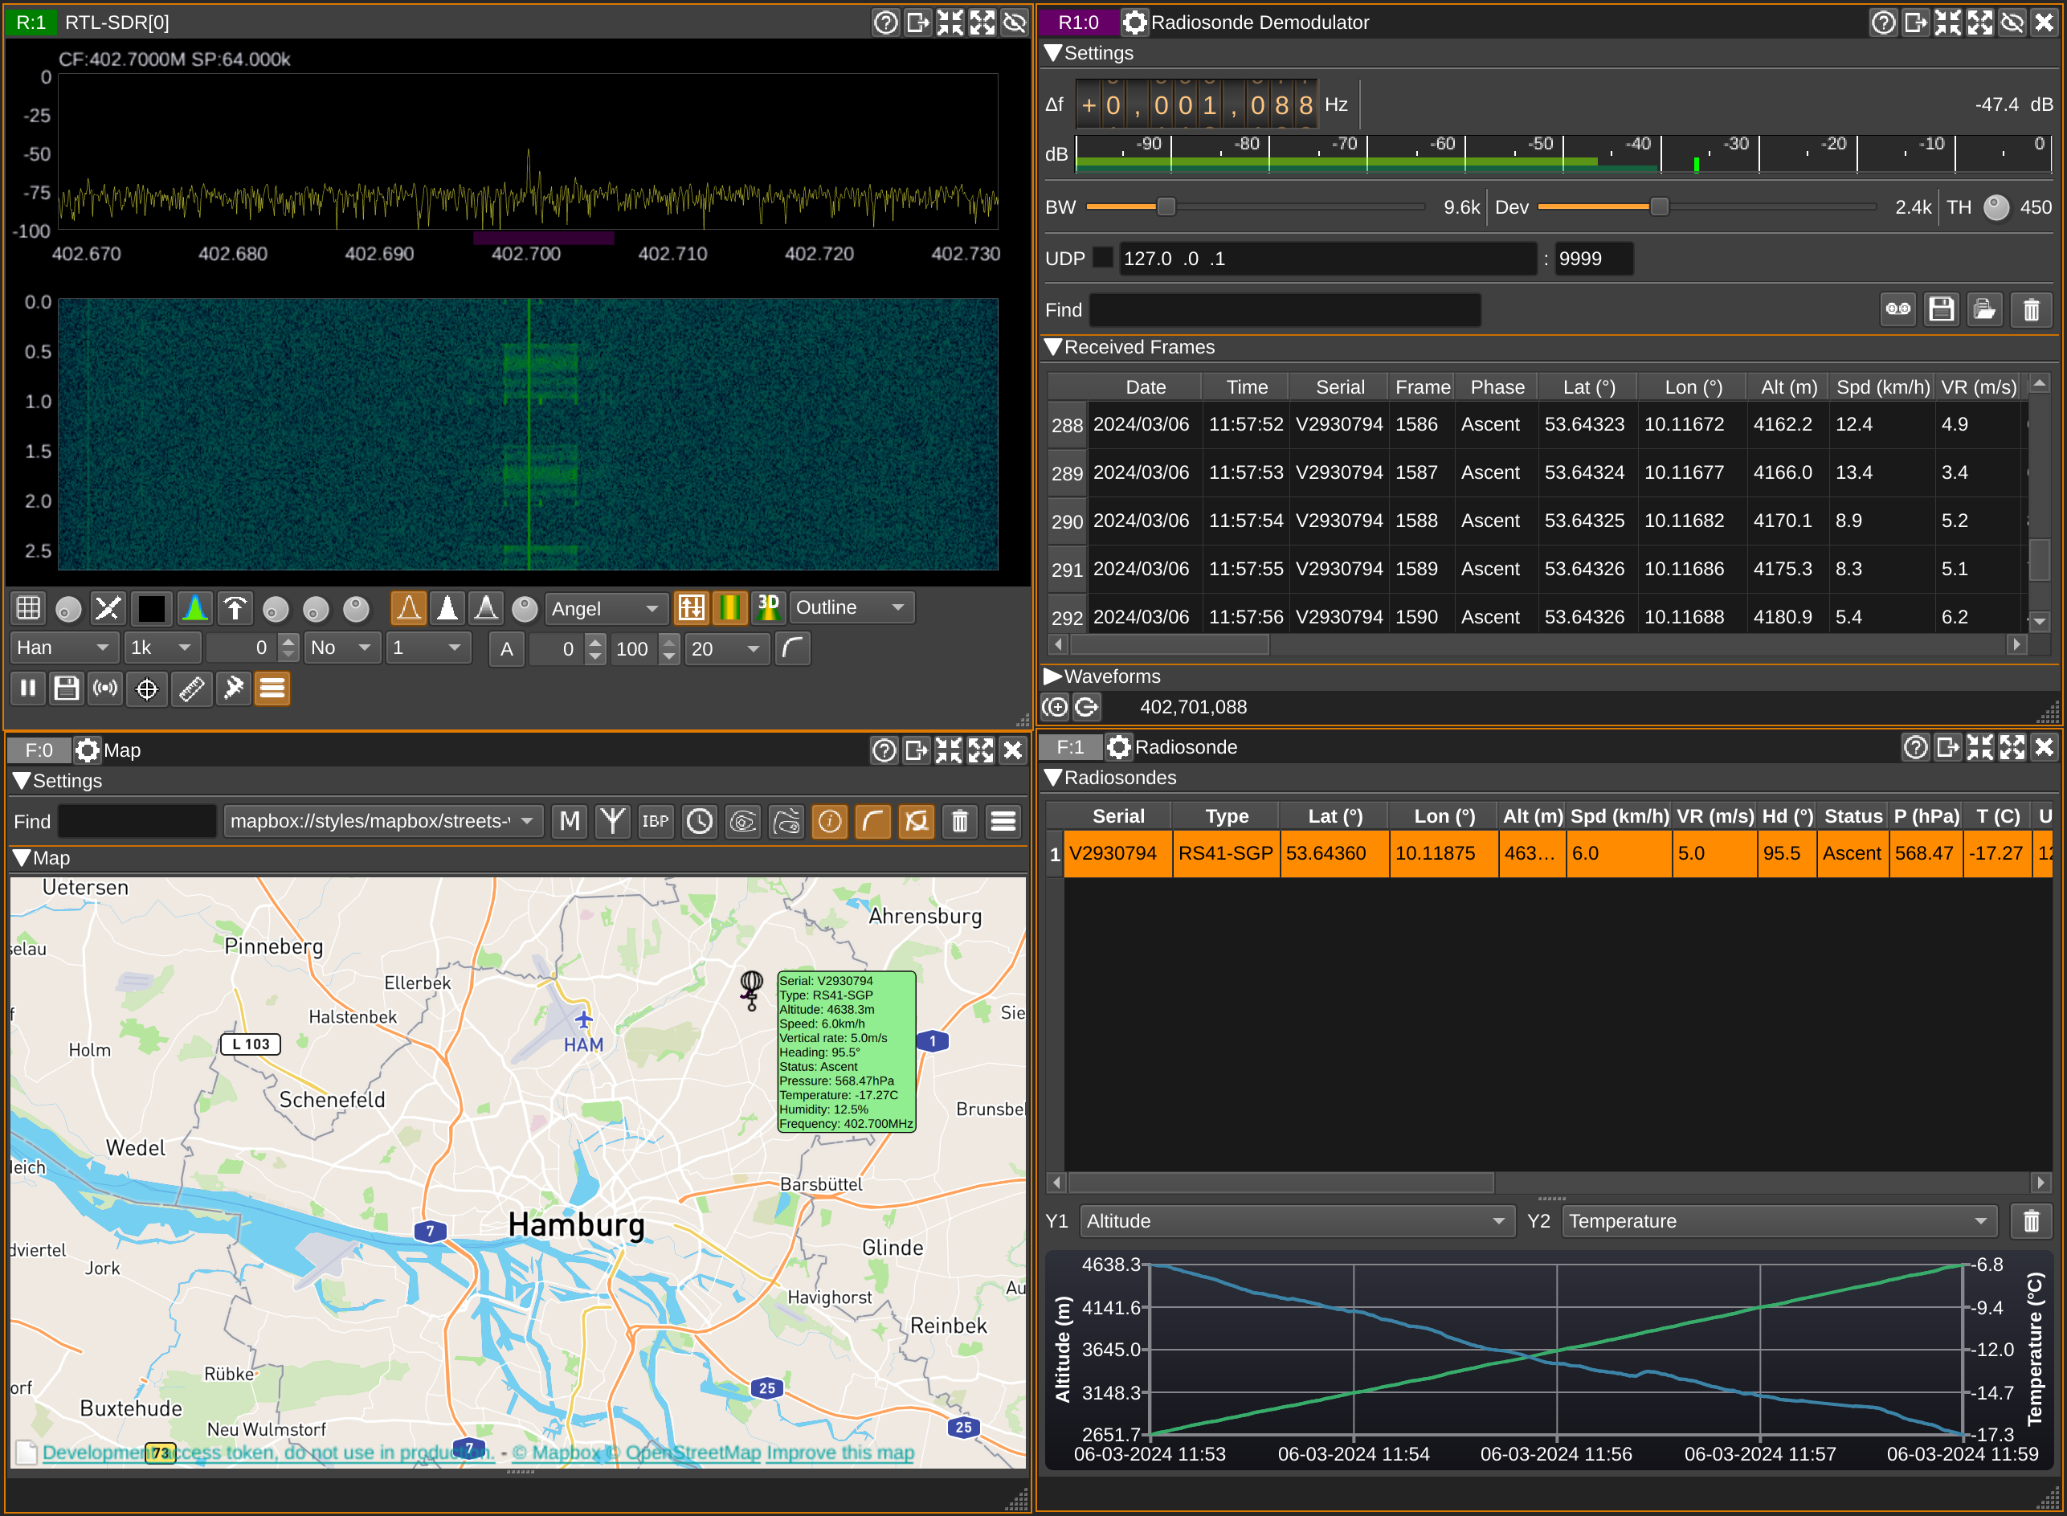
Task: Sort received frames by Alt (m) column
Action: [1788, 387]
